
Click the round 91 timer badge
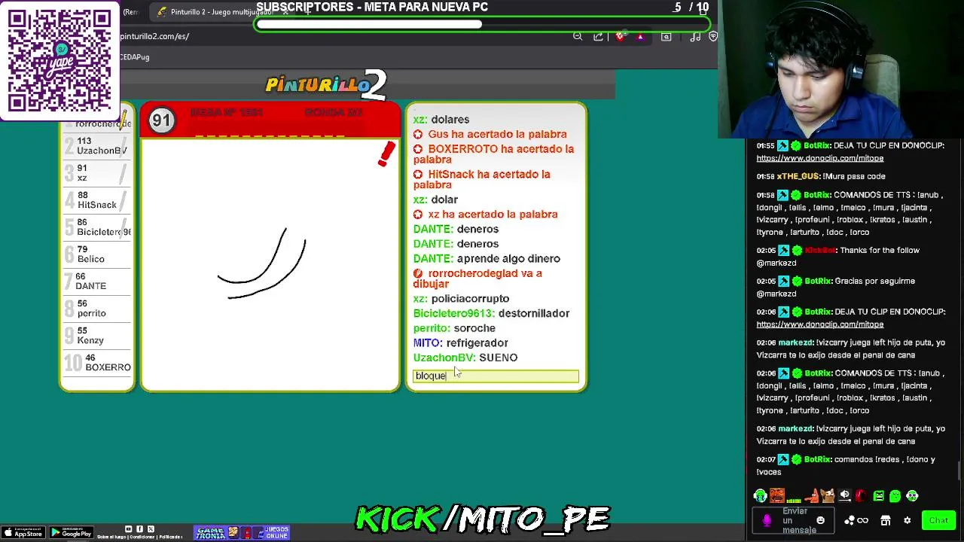pos(161,120)
